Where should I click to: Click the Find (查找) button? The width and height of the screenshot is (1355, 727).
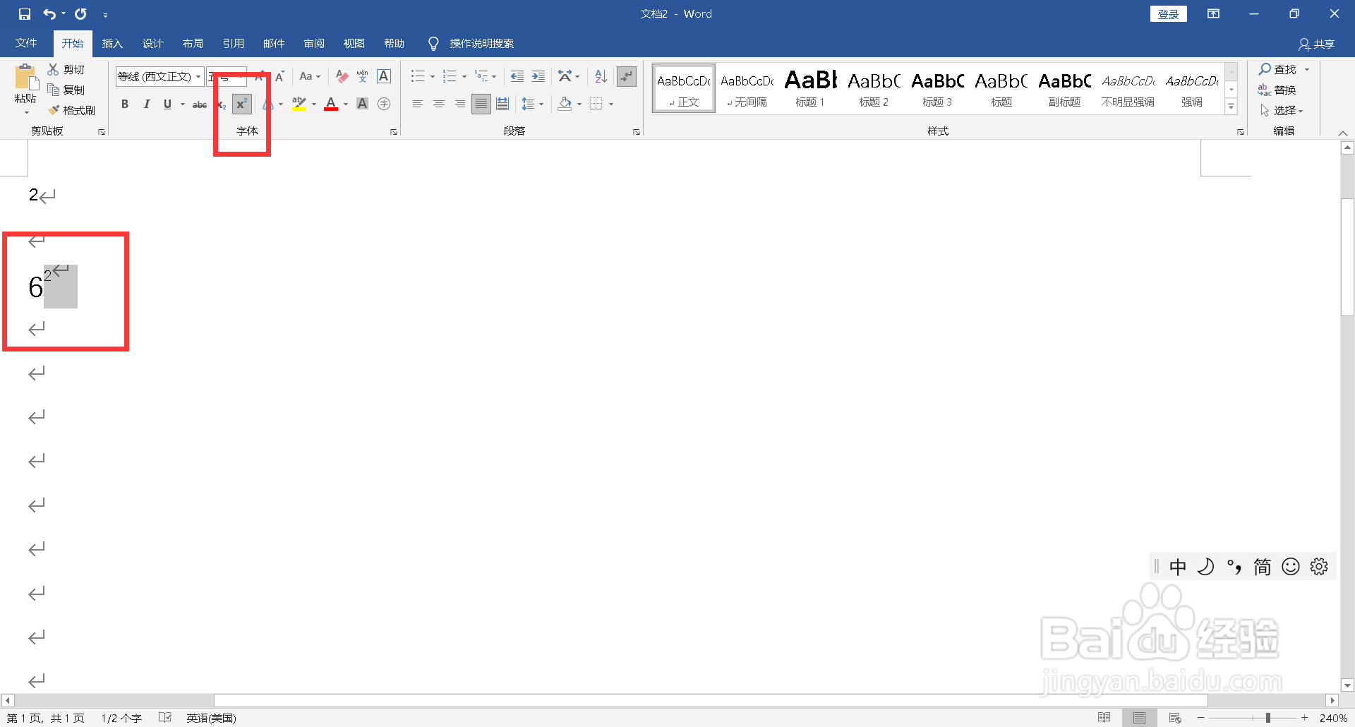click(1278, 69)
